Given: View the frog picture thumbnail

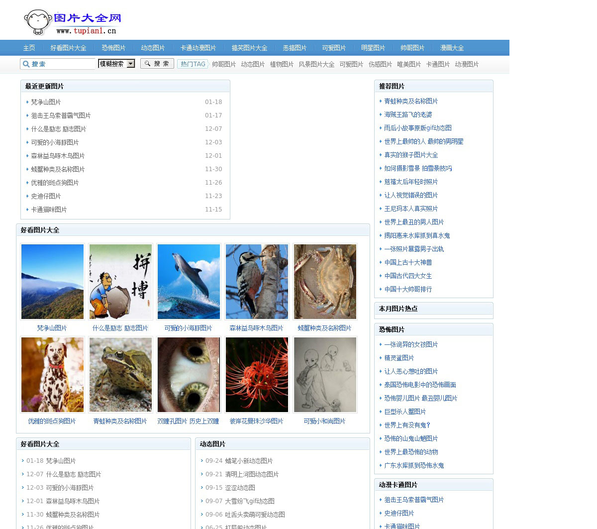Looking at the screenshot, I should [120, 375].
